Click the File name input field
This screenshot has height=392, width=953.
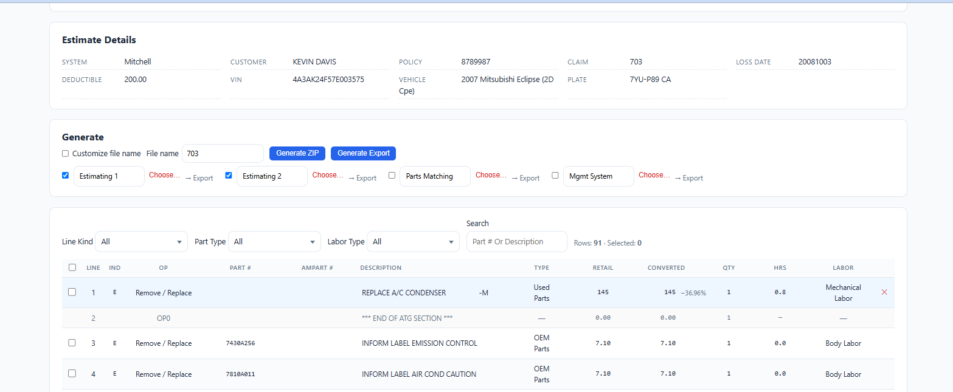pos(223,154)
